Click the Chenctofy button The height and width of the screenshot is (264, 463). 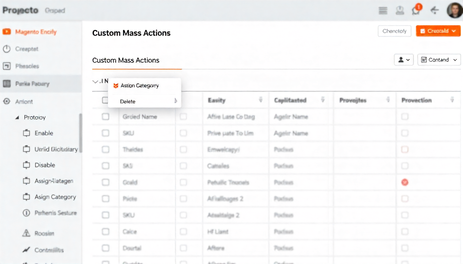394,31
